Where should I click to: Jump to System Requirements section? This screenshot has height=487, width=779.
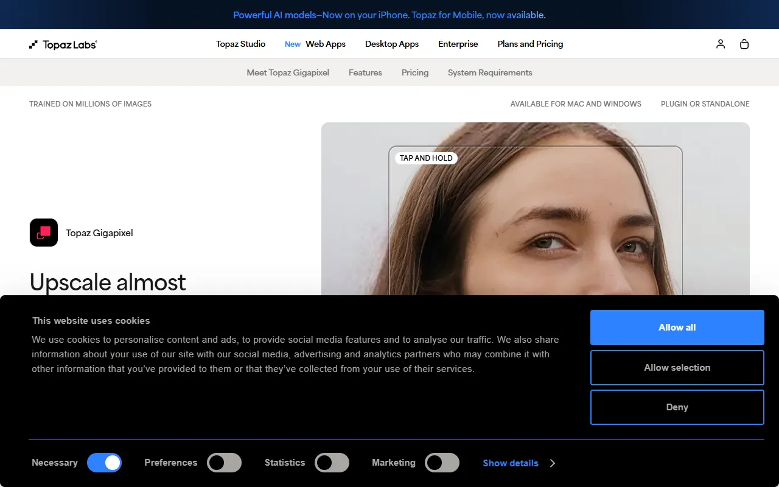click(x=490, y=72)
